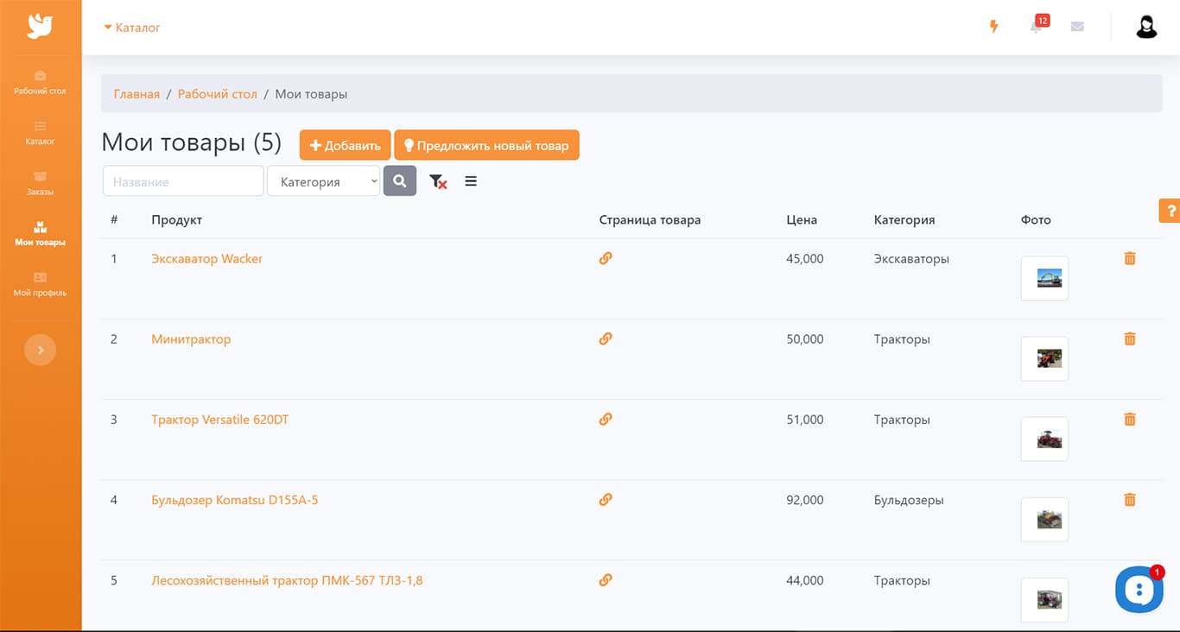Click the search magnifier button
Viewport: 1180px width, 632px height.
point(399,181)
